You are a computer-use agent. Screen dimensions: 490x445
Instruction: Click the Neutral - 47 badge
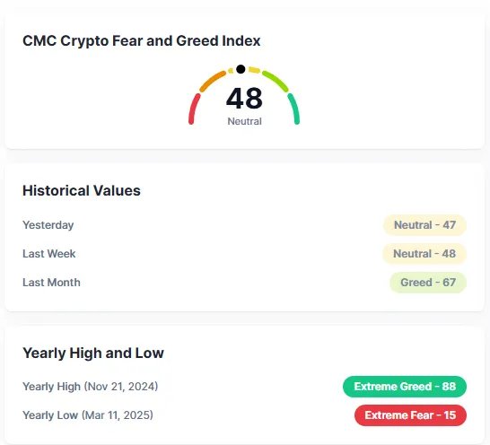coord(424,225)
